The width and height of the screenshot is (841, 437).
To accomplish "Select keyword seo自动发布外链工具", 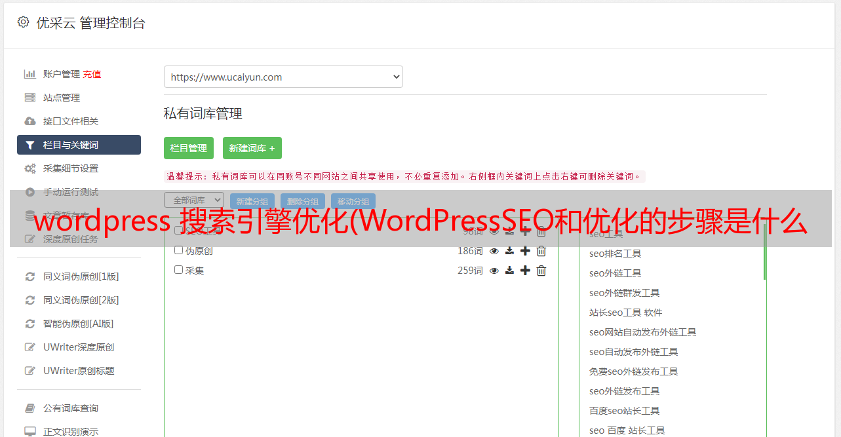I will tap(633, 352).
